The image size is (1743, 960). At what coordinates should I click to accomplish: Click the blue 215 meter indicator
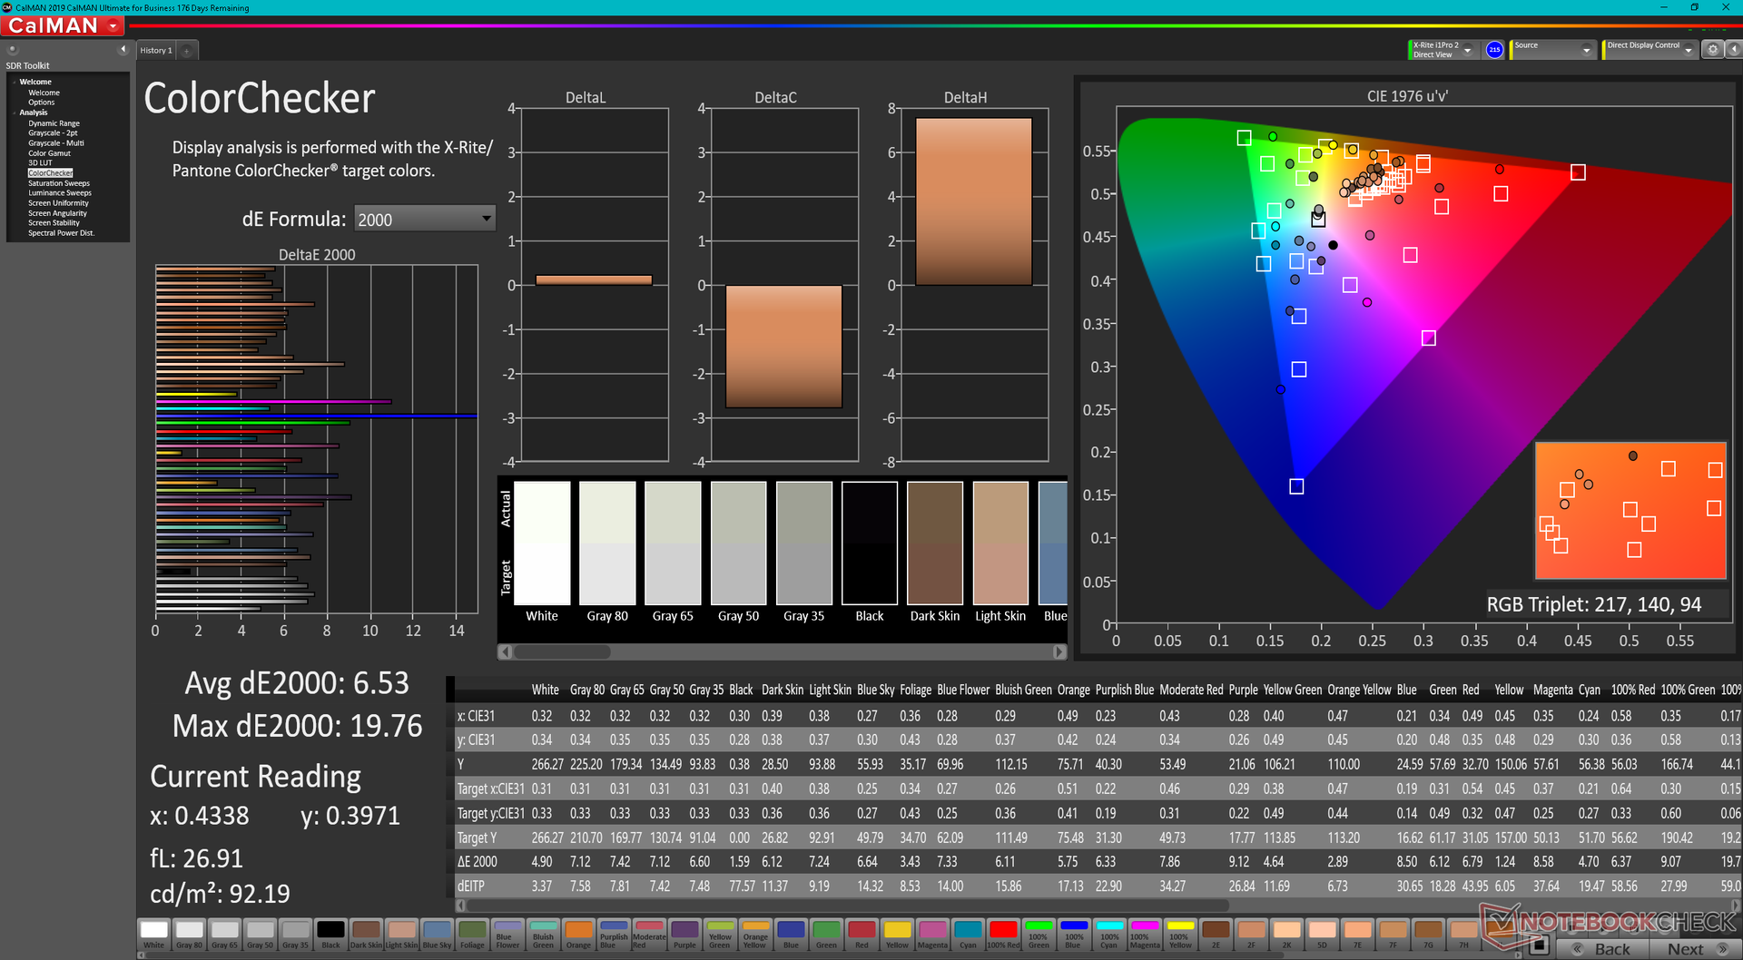pos(1494,50)
